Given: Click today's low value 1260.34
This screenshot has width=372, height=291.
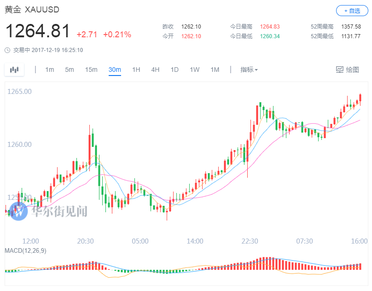Looking at the screenshot, I should 270,36.
